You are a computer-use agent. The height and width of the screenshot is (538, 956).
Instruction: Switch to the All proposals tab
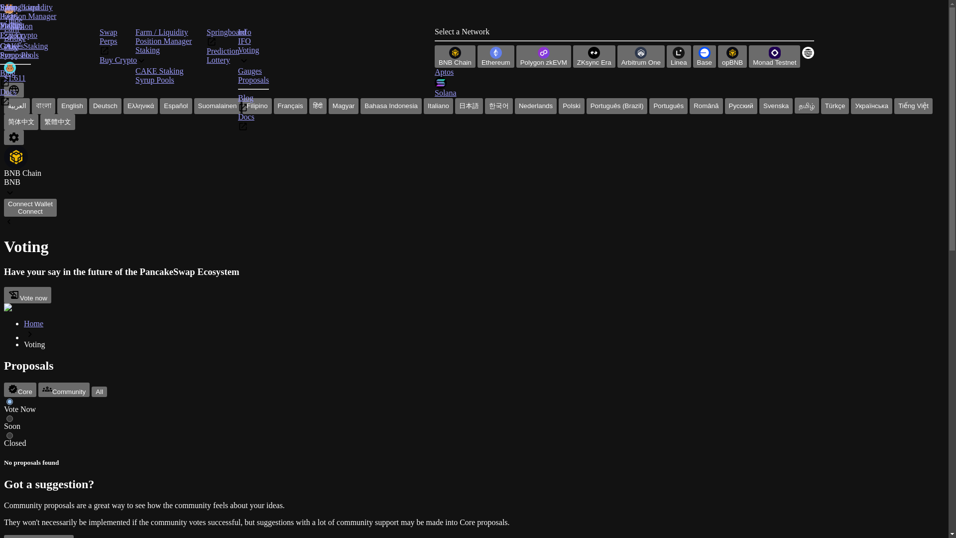[99, 392]
